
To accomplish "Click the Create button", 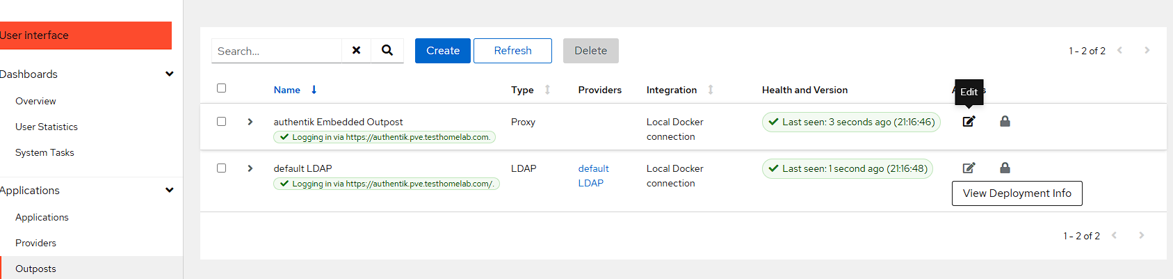I will [442, 51].
